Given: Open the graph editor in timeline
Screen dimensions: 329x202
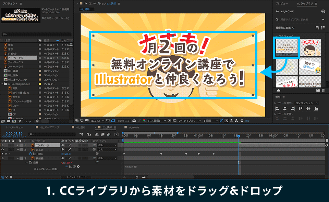Looking at the screenshot, I should (117, 134).
